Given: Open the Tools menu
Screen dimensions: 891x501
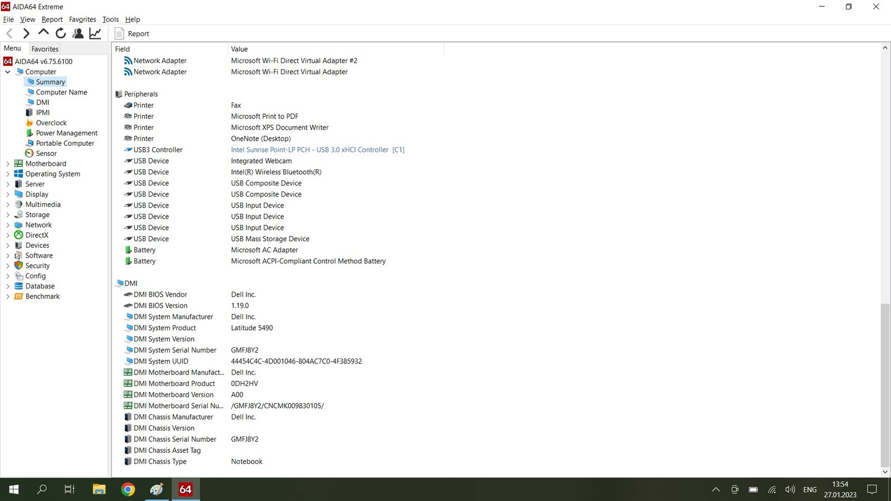Looking at the screenshot, I should click(110, 19).
